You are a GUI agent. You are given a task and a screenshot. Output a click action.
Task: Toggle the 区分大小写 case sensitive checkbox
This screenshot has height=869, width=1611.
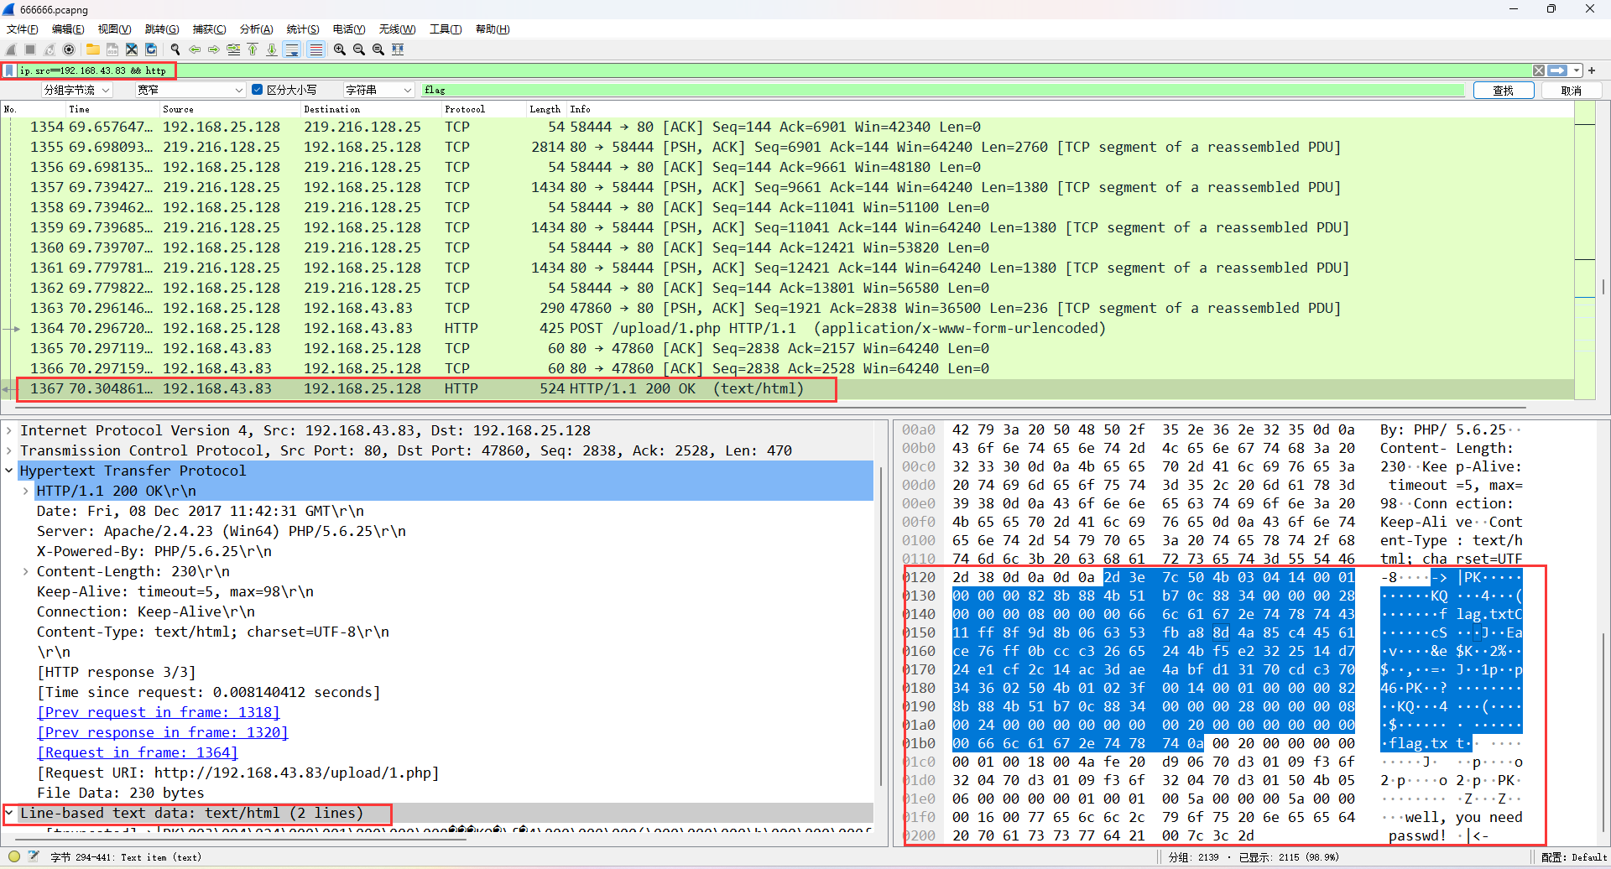pos(258,90)
